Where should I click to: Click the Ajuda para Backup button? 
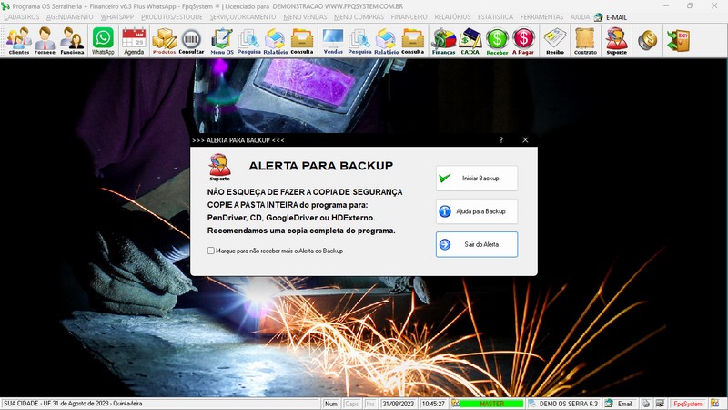tap(476, 211)
